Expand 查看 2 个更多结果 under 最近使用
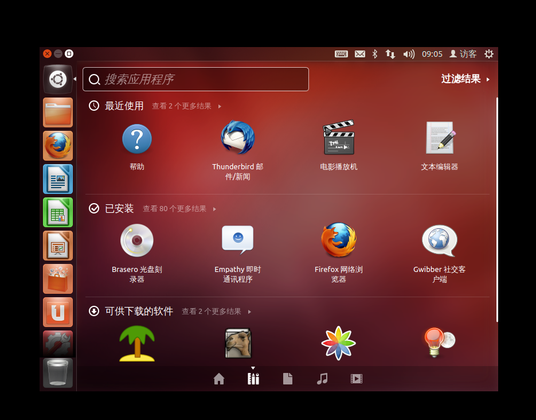The height and width of the screenshot is (420, 536). 187,106
